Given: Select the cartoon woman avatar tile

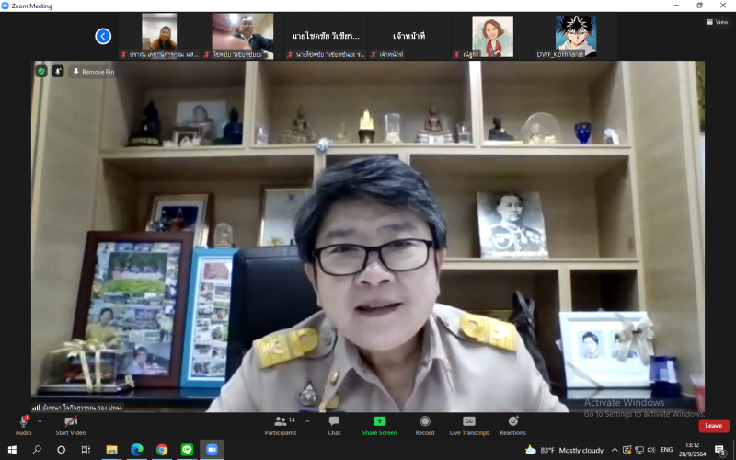Looking at the screenshot, I should 492,36.
